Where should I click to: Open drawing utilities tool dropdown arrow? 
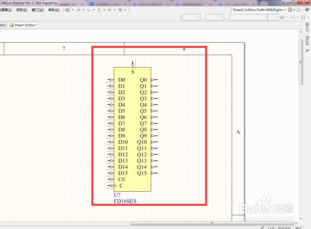pyautogui.click(x=73, y=10)
